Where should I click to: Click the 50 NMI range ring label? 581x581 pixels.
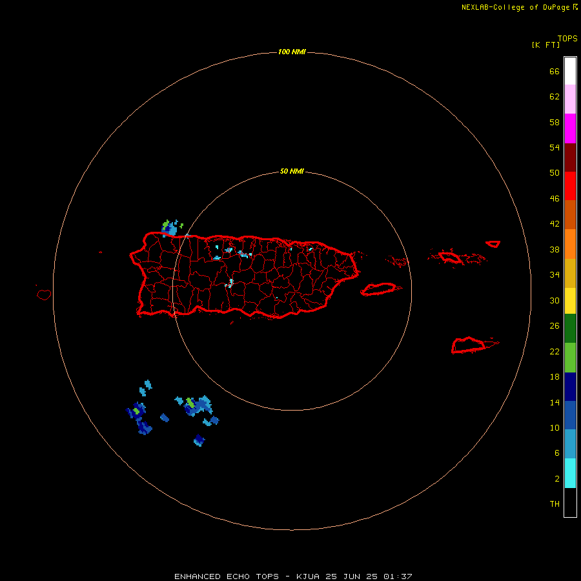pyautogui.click(x=292, y=171)
